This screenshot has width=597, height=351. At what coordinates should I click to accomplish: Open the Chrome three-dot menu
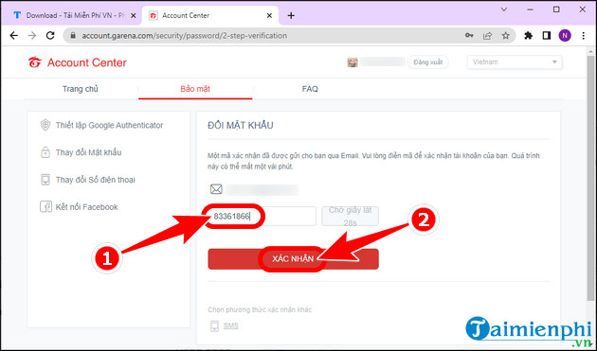pyautogui.click(x=584, y=36)
